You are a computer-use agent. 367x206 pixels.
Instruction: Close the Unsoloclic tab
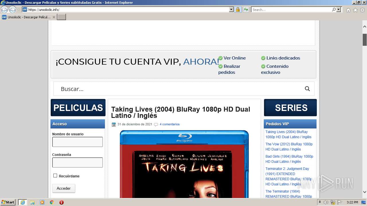click(x=54, y=17)
